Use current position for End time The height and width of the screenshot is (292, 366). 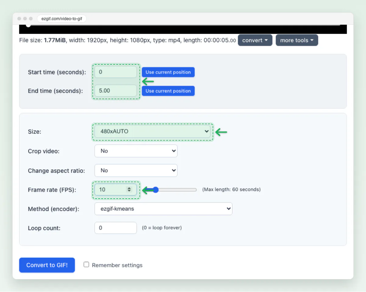[x=168, y=91]
